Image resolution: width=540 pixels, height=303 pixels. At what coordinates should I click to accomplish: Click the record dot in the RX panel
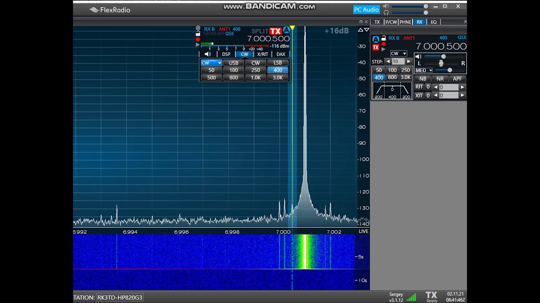[x=383, y=44]
